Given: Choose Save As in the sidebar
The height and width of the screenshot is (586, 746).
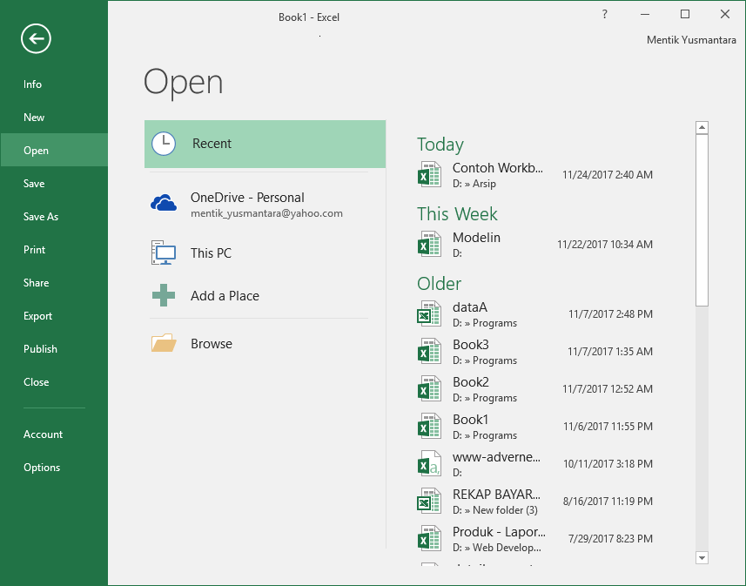Looking at the screenshot, I should [x=54, y=216].
